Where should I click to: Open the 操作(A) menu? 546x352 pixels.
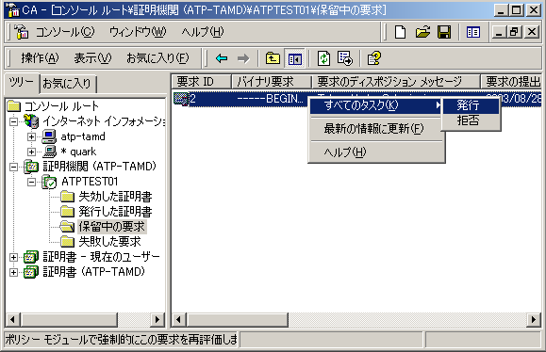pyautogui.click(x=40, y=58)
